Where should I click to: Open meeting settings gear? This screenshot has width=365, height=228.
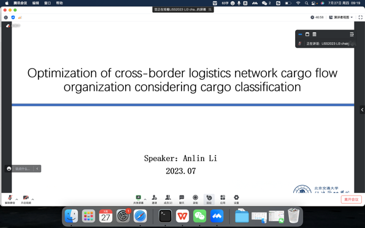pyautogui.click(x=236, y=199)
